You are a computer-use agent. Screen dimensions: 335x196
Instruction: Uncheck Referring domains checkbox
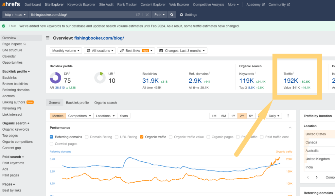[51, 137]
